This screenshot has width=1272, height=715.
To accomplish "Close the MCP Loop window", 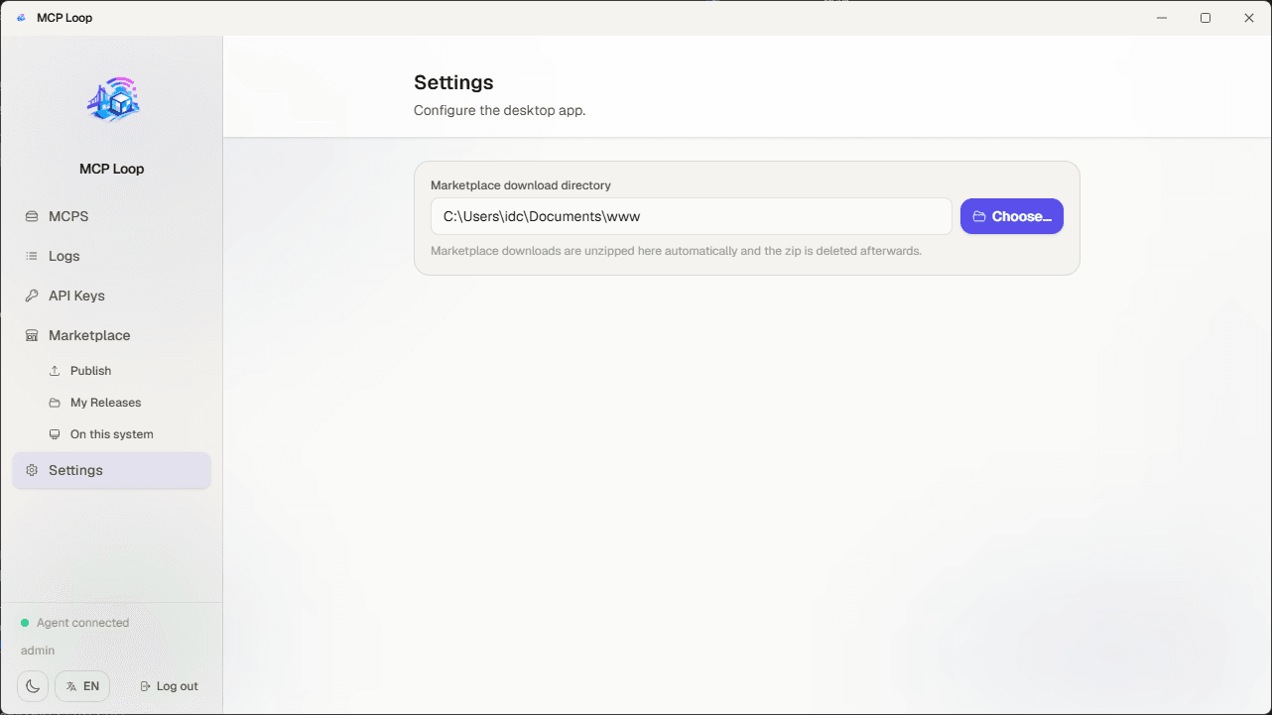I will click(1249, 18).
